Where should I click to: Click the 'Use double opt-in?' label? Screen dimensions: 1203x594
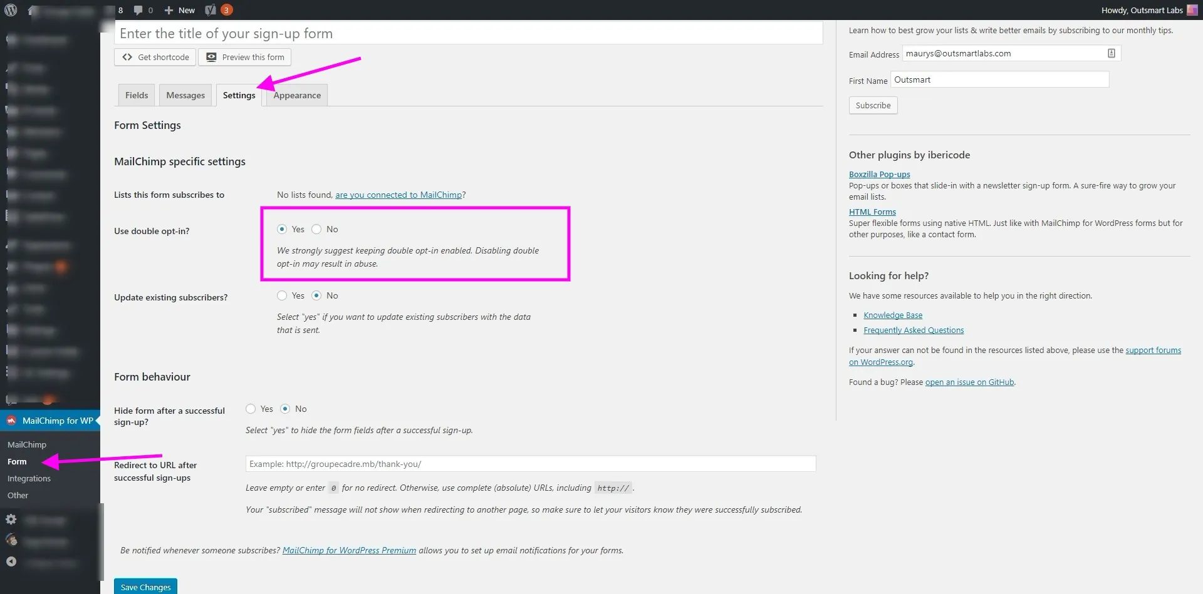(x=152, y=231)
